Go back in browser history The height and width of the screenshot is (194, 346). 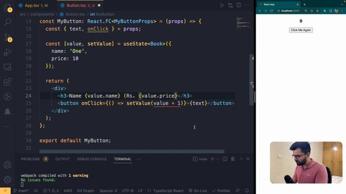260,11
